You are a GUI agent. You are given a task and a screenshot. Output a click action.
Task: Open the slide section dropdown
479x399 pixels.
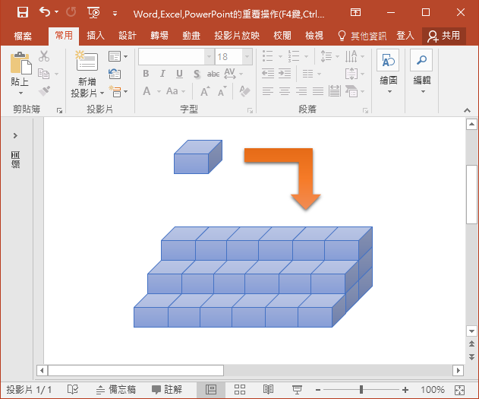pos(118,91)
